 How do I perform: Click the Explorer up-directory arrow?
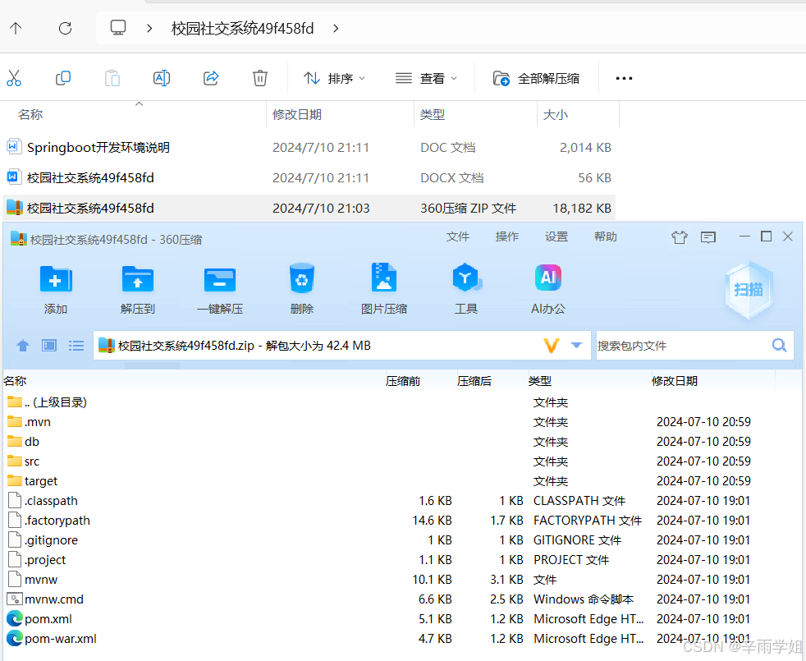[16, 28]
